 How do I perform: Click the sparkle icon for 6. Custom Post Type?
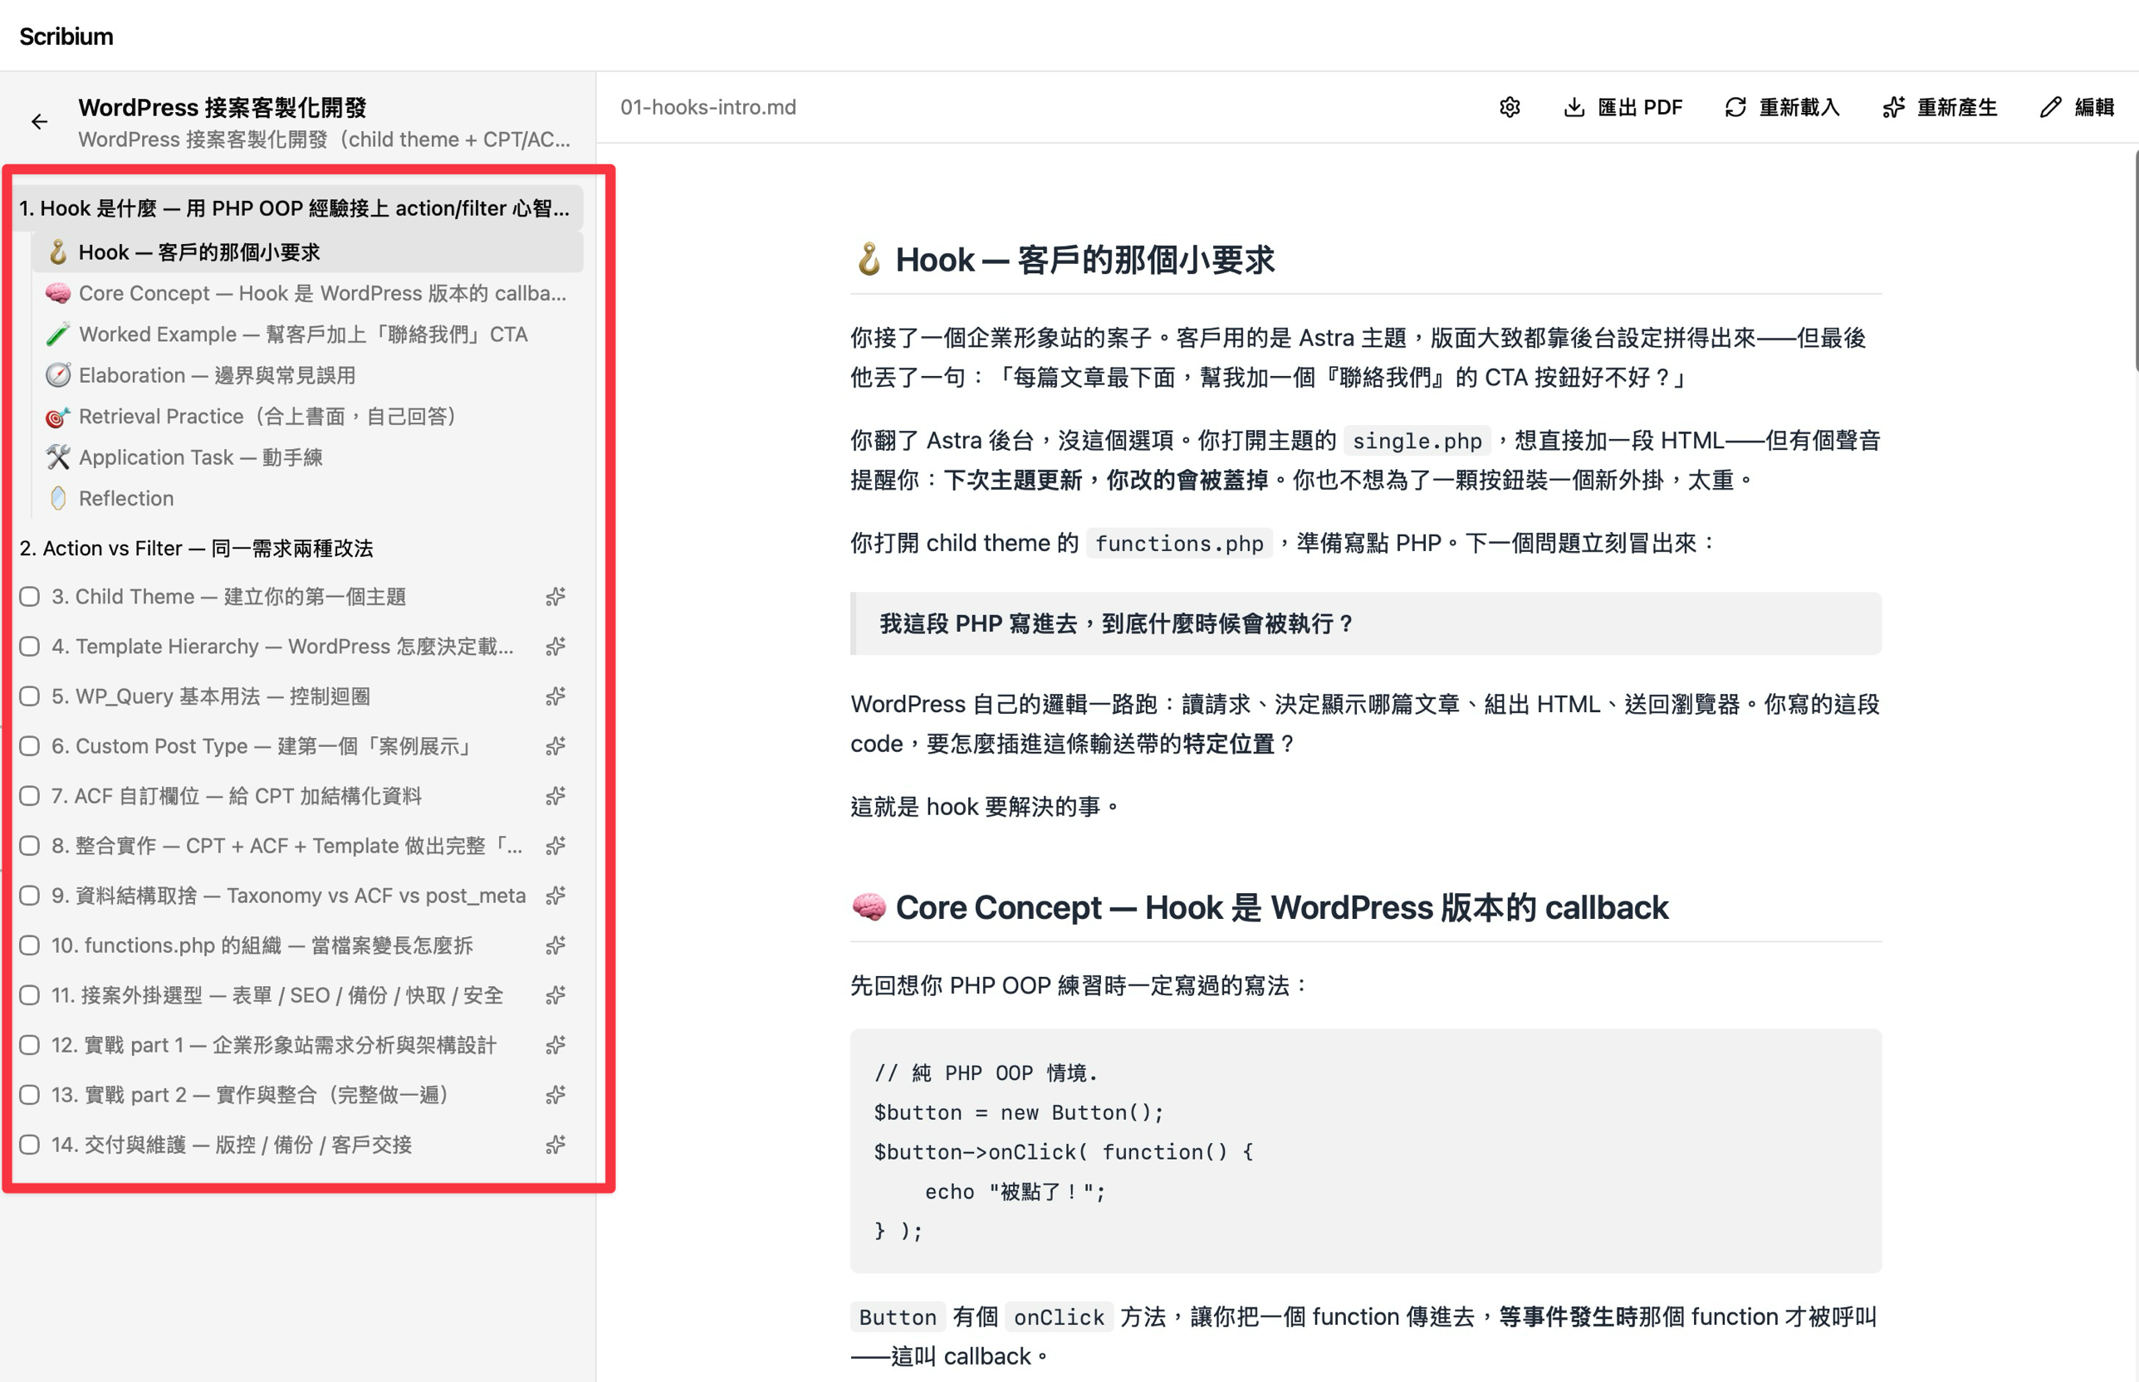point(556,745)
